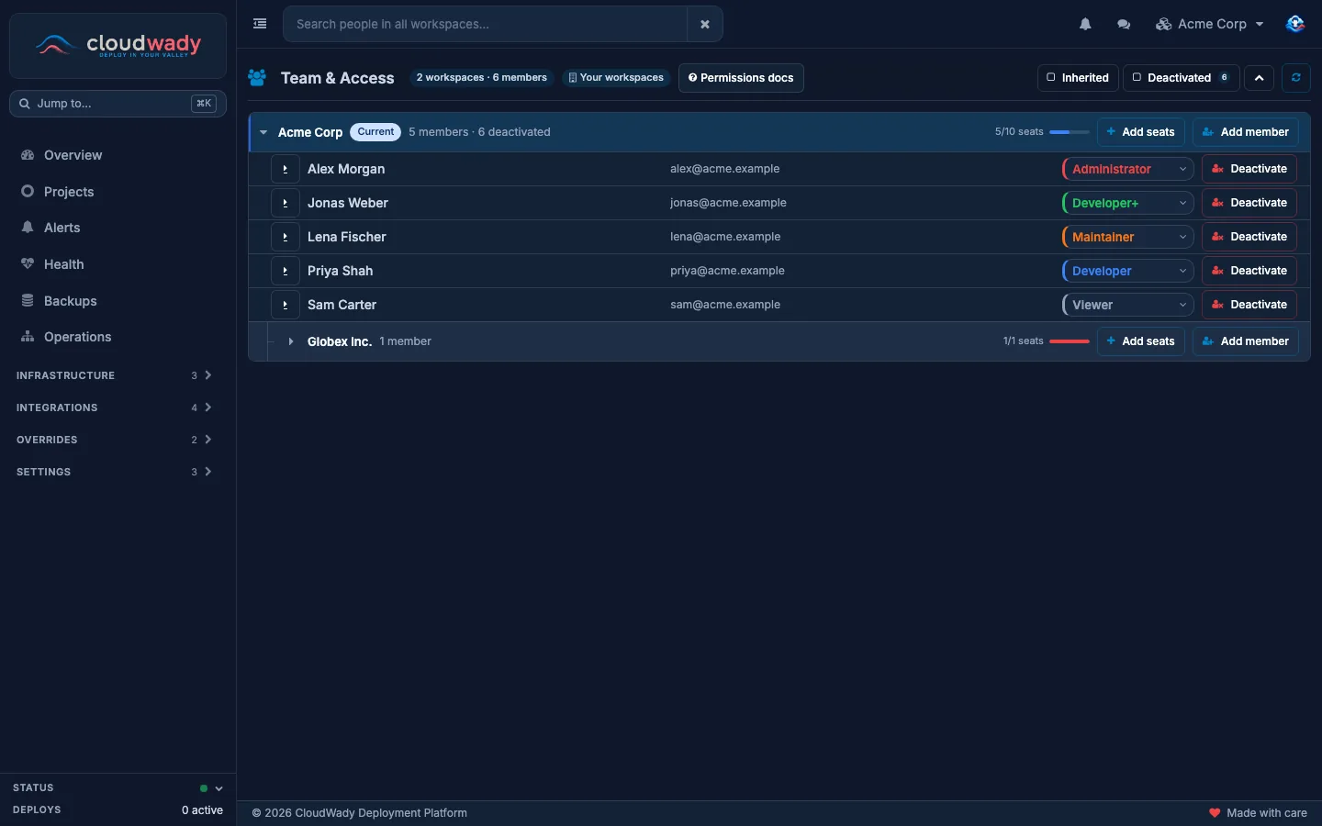Refresh the team list

point(1296,78)
